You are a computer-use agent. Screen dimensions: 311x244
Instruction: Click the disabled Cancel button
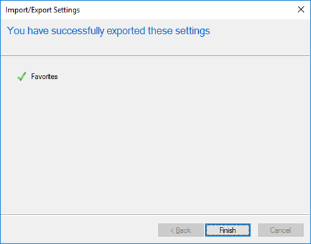tap(281, 230)
